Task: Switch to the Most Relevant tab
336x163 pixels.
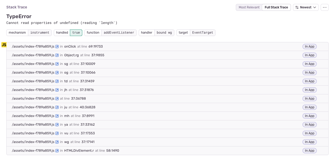Action: coord(249,7)
